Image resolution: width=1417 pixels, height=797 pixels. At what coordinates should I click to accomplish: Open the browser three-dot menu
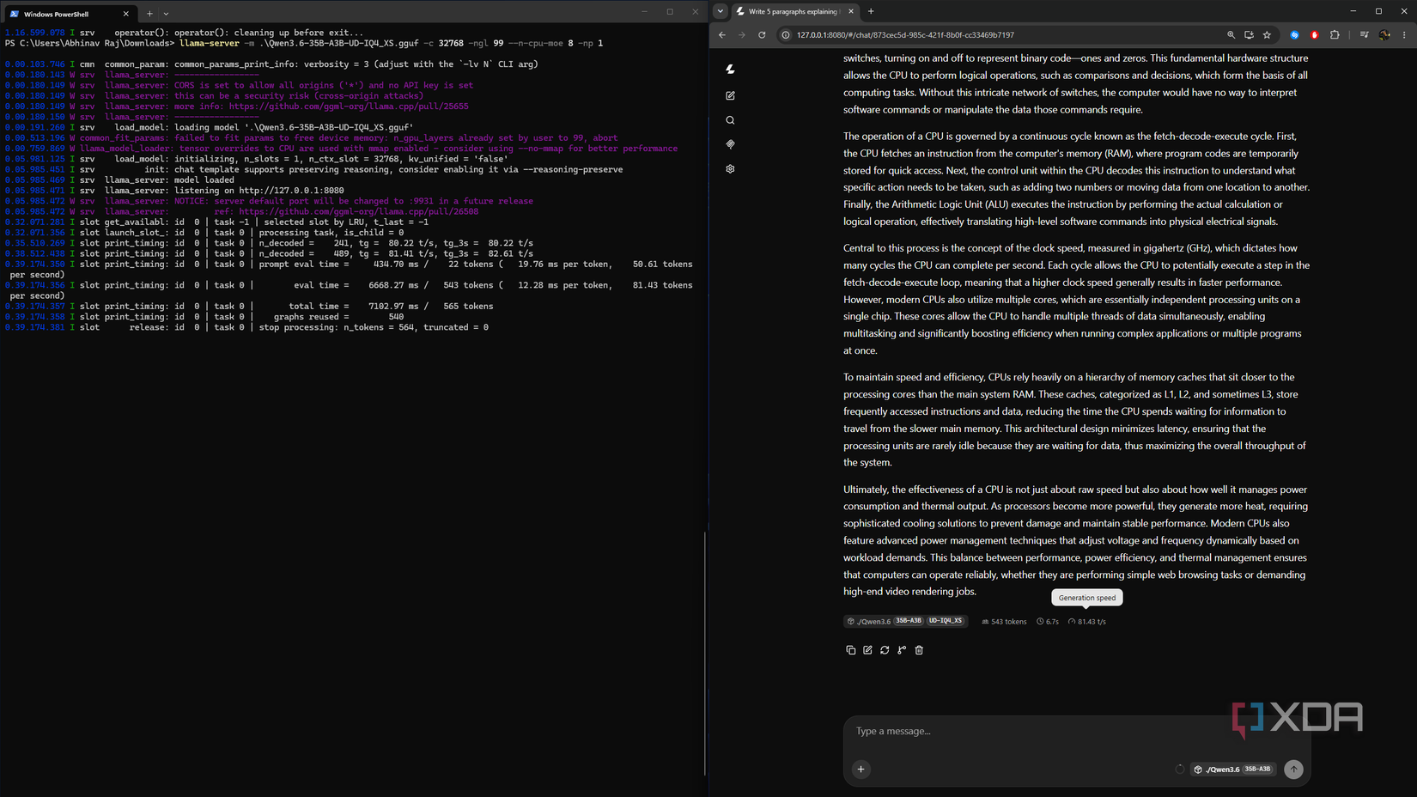[x=1404, y=35]
